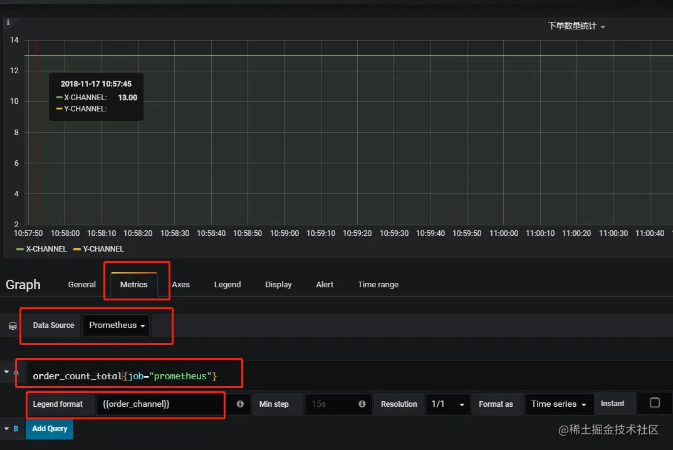Open the Axes tab
Screen dimensions: 673x450
click(180, 285)
